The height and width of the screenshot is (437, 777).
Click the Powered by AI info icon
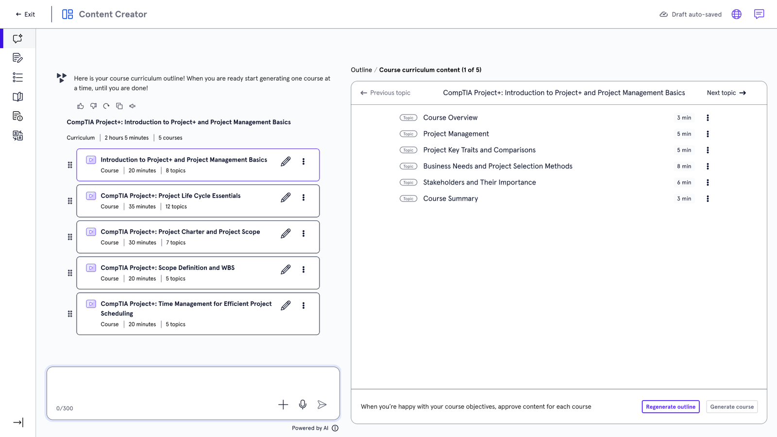click(335, 428)
